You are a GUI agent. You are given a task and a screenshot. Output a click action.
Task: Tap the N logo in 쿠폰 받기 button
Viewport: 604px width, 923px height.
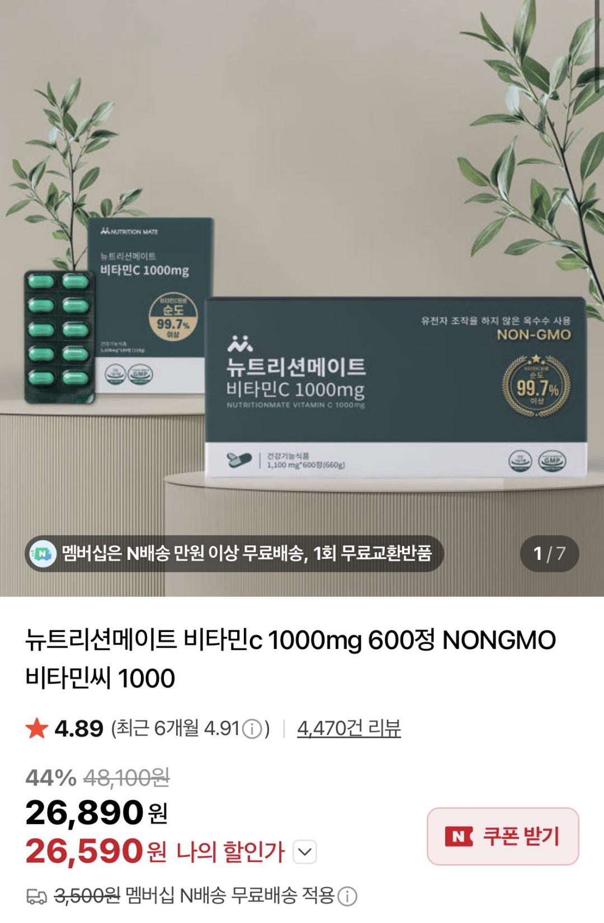(459, 836)
